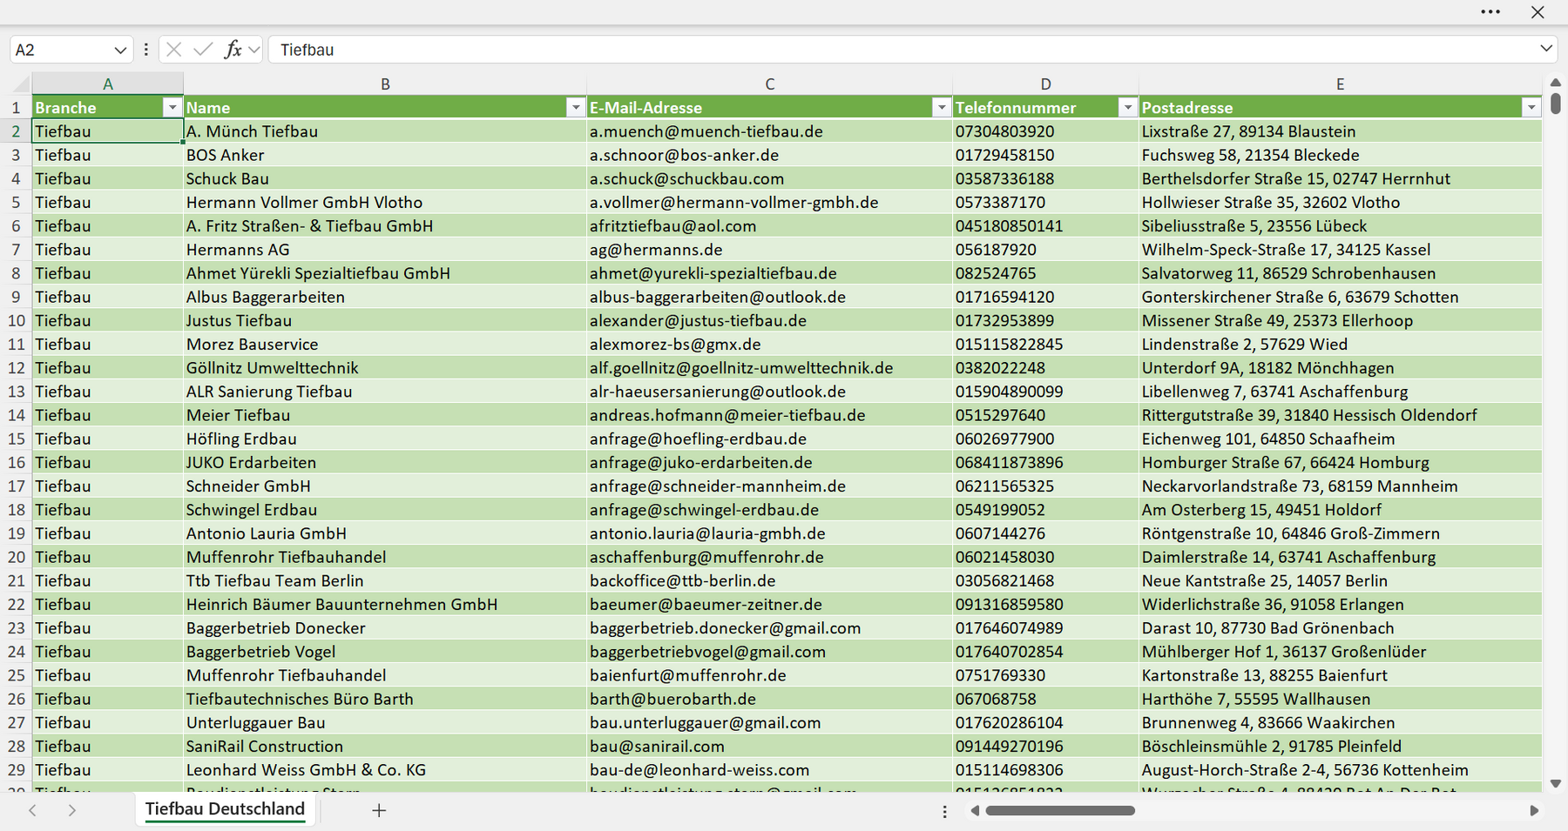Image resolution: width=1568 pixels, height=831 pixels.
Task: Click the horizontal scrollbar left arrow
Action: coord(975,811)
